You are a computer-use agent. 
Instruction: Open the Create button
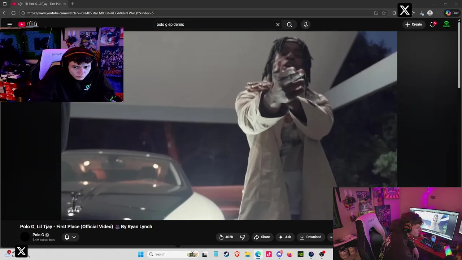(x=413, y=25)
